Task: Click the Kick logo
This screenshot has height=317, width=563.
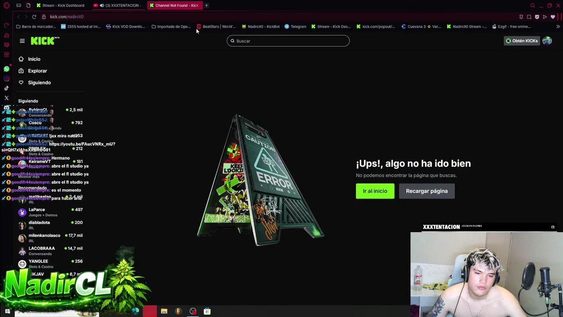Action: click(x=44, y=41)
